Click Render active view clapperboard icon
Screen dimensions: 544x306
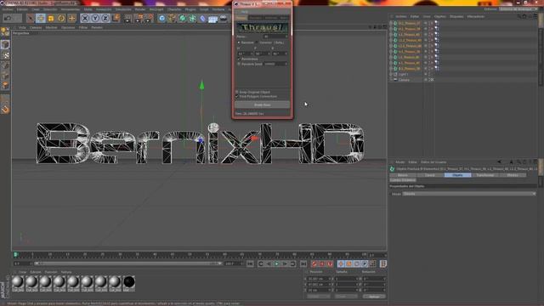tap(128, 18)
